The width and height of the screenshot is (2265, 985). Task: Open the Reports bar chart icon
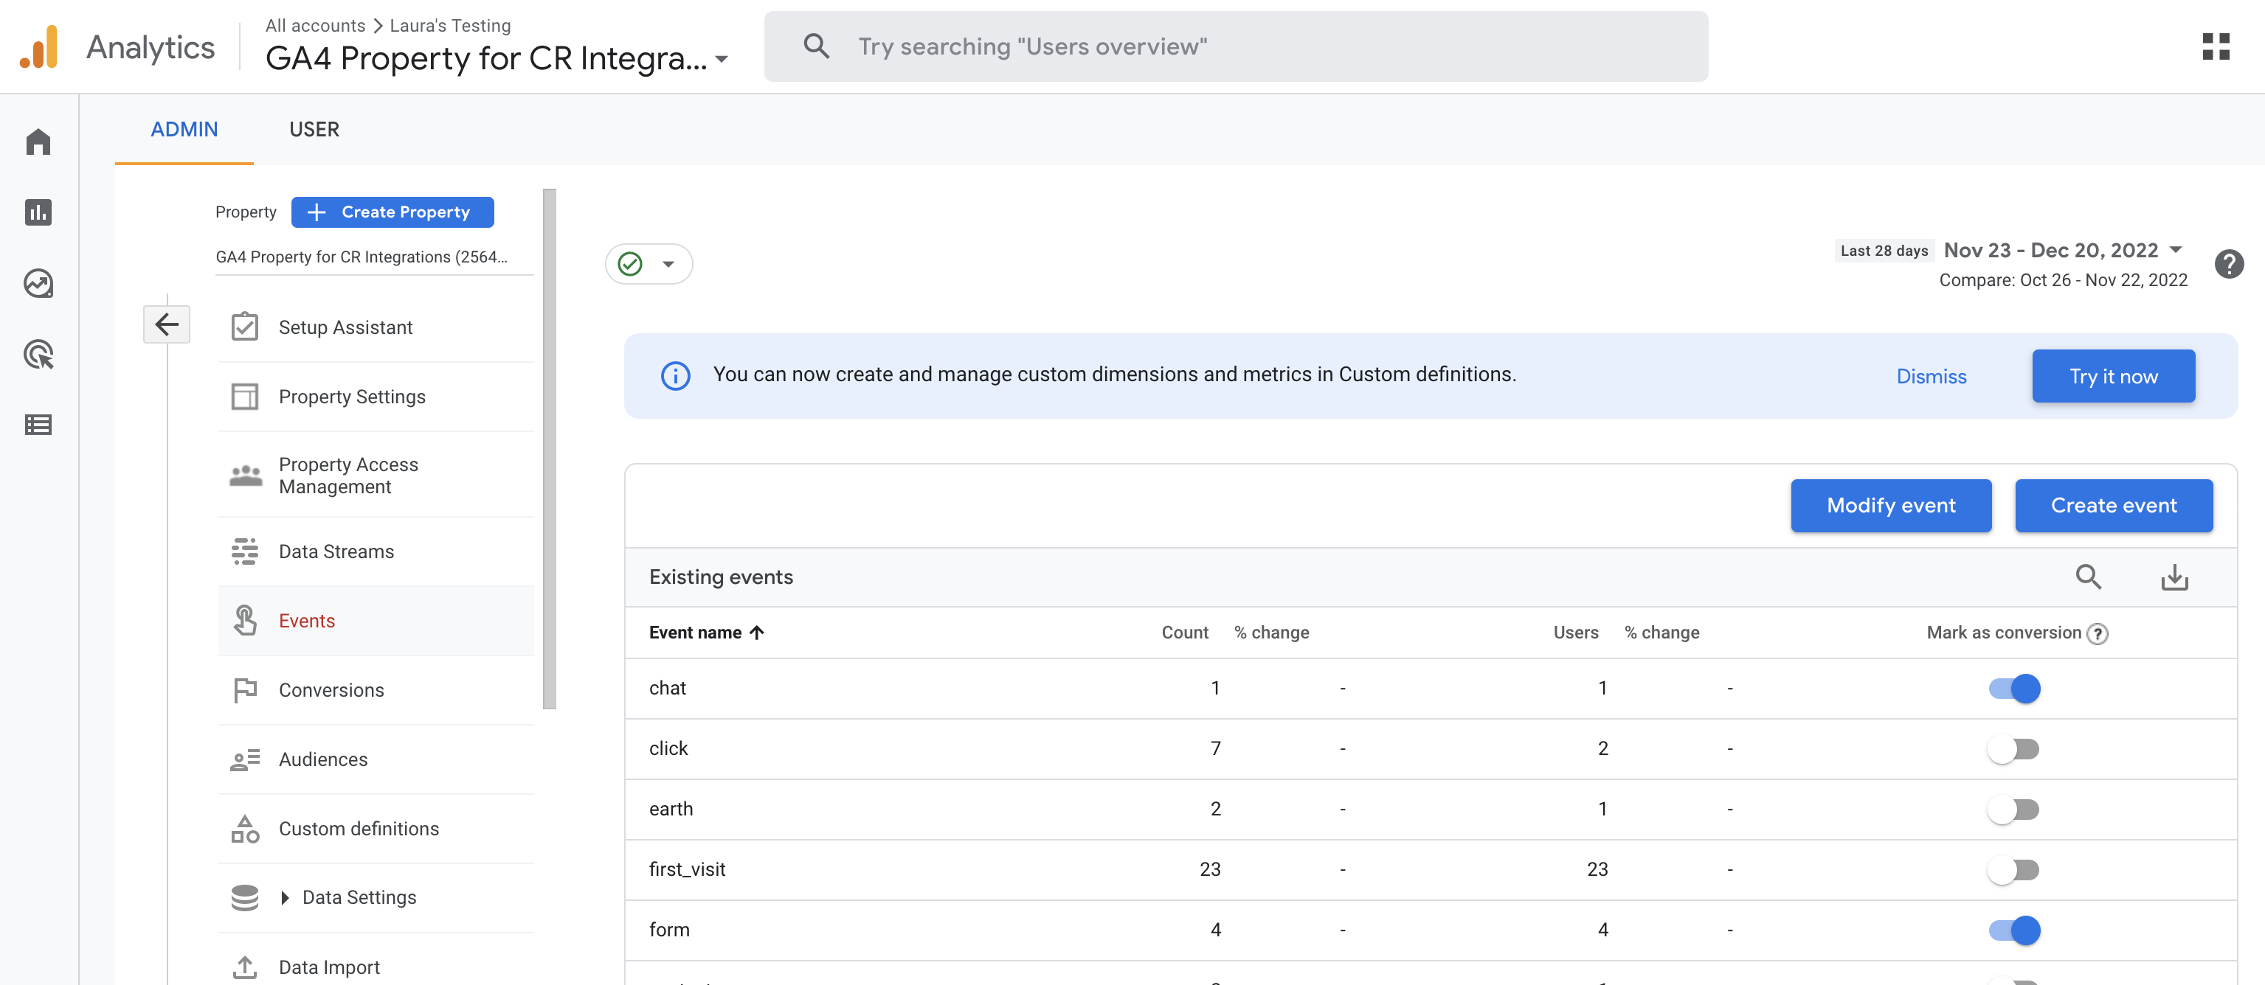tap(38, 212)
